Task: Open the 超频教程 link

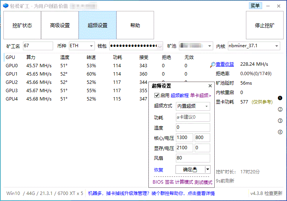Action: pyautogui.click(x=180, y=96)
